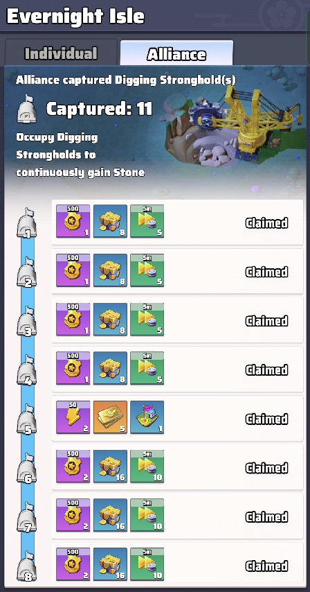Tap the golden ticket reward in row 5
Viewport: 310px width, 592px height.
110,417
